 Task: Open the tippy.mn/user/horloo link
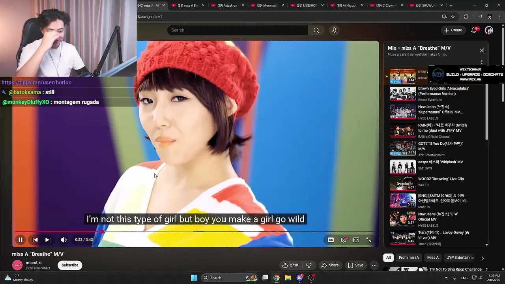(x=36, y=82)
